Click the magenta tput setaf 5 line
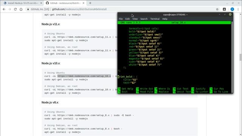This screenshot has height=136, width=242. coord(146,59)
